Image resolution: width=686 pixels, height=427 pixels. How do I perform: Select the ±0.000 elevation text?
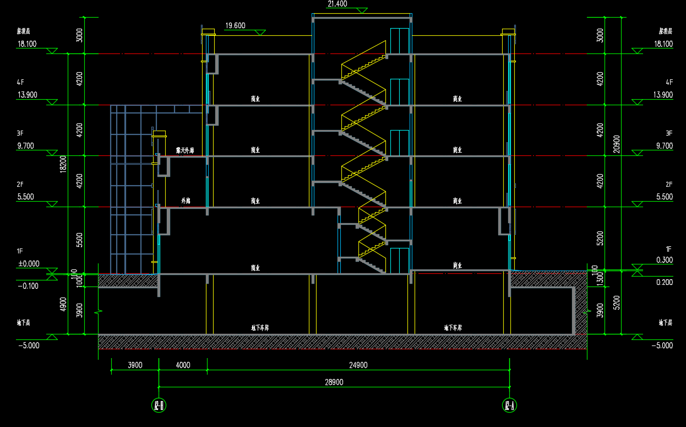[29, 264]
